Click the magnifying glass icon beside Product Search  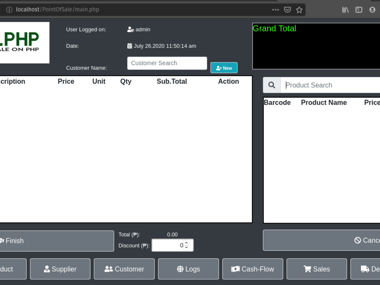[x=271, y=85]
